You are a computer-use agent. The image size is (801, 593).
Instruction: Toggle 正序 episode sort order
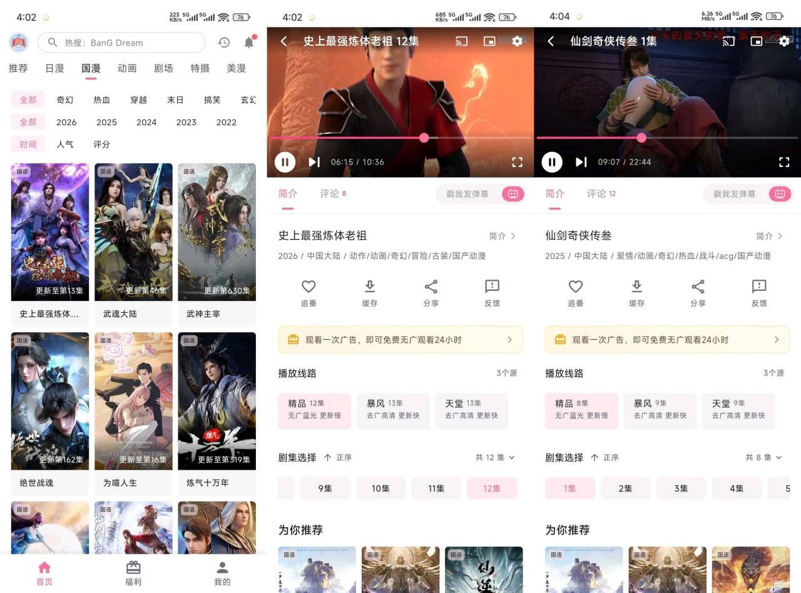(338, 457)
